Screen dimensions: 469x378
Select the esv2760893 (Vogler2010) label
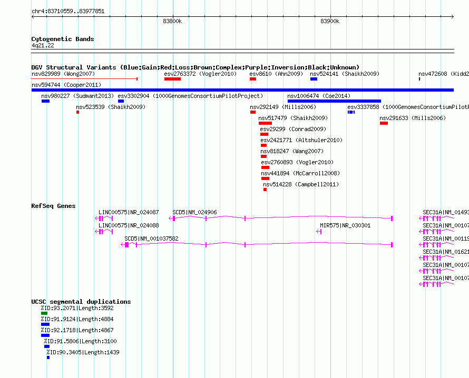297,162
